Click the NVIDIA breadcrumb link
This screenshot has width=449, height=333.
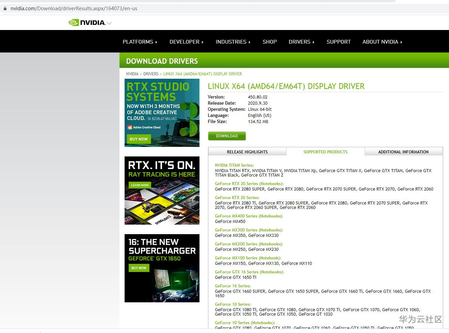click(132, 74)
